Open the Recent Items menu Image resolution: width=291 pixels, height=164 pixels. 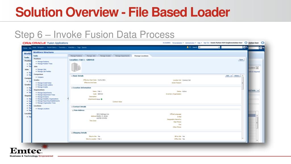click(x=52, y=48)
